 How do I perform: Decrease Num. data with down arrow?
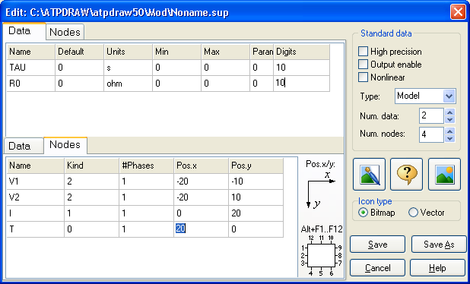tap(449, 120)
